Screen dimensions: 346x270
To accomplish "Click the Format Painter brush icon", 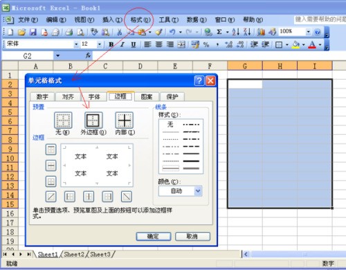I will coord(158,32).
